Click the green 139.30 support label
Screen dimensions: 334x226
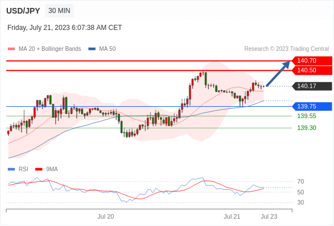[307, 128]
